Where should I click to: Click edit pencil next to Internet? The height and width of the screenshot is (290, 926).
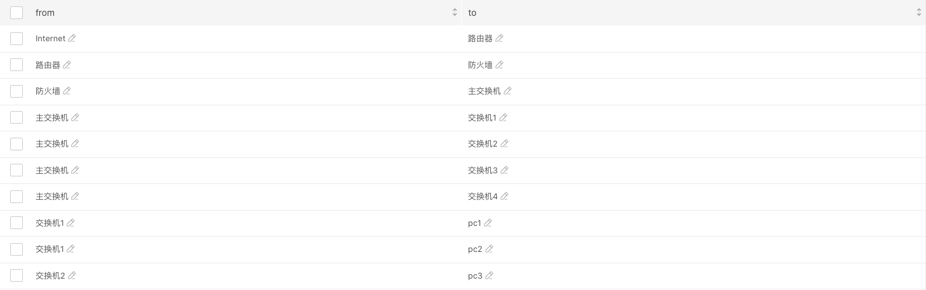[72, 39]
